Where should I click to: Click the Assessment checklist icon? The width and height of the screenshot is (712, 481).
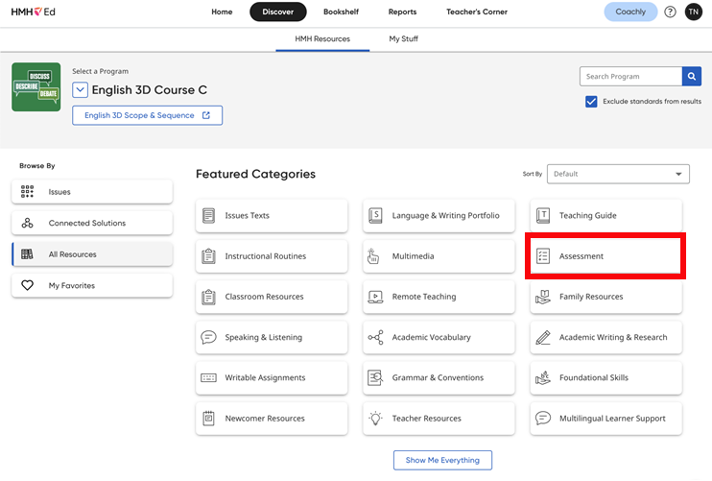[x=542, y=256]
